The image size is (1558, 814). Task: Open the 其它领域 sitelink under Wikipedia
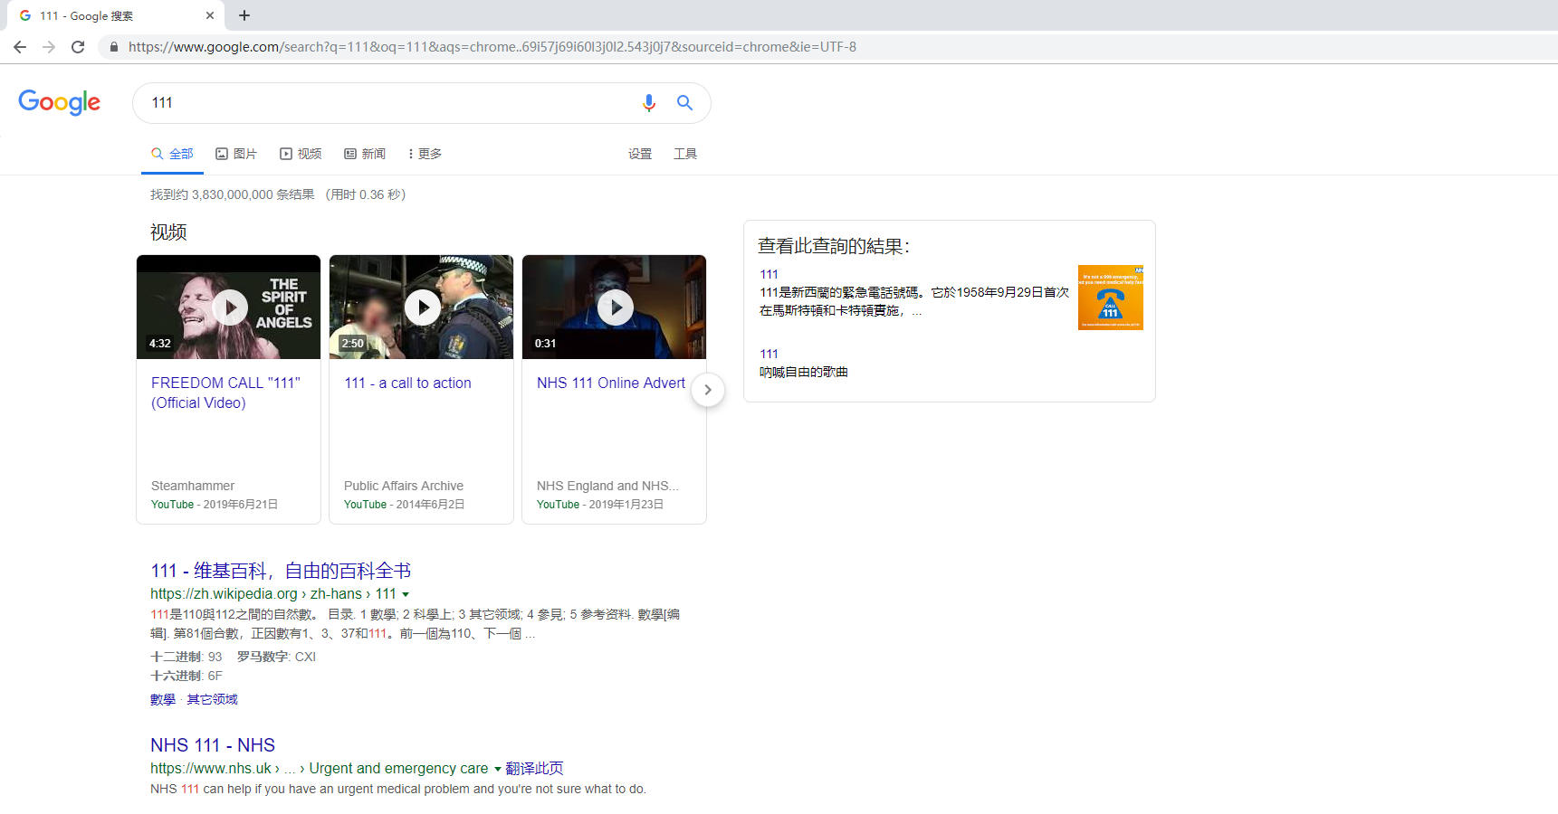coord(212,699)
